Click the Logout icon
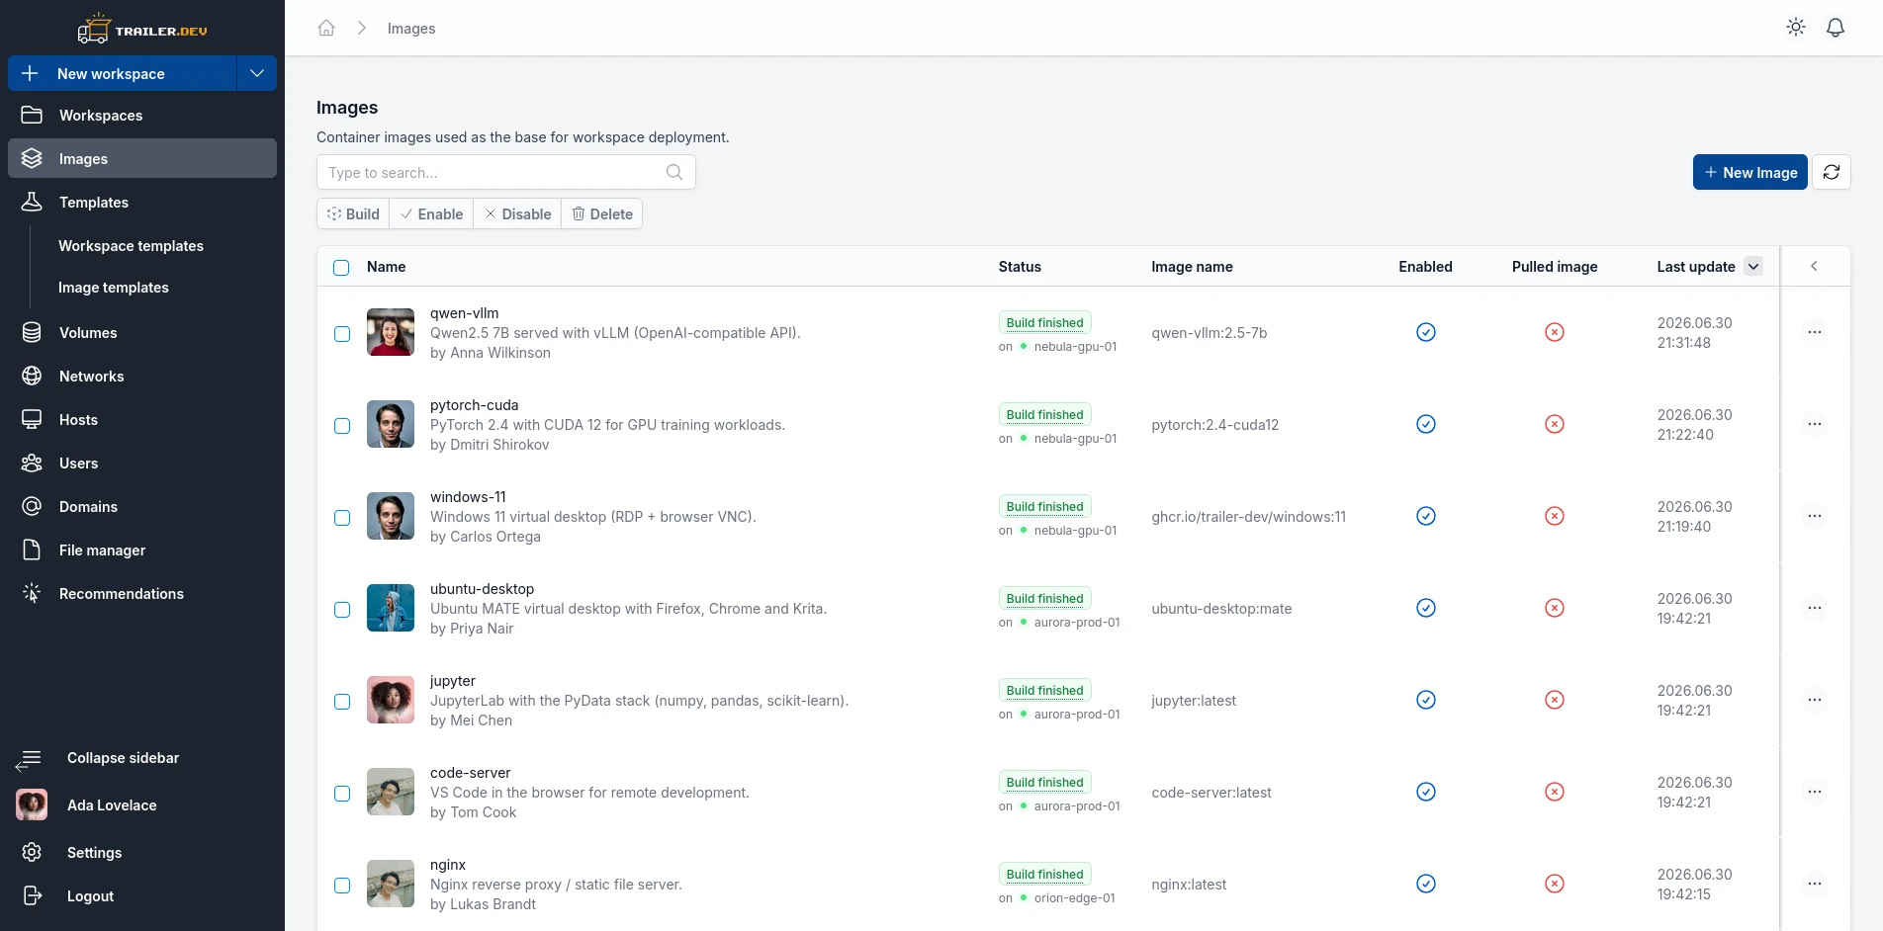Image resolution: width=1883 pixels, height=931 pixels. tap(32, 895)
